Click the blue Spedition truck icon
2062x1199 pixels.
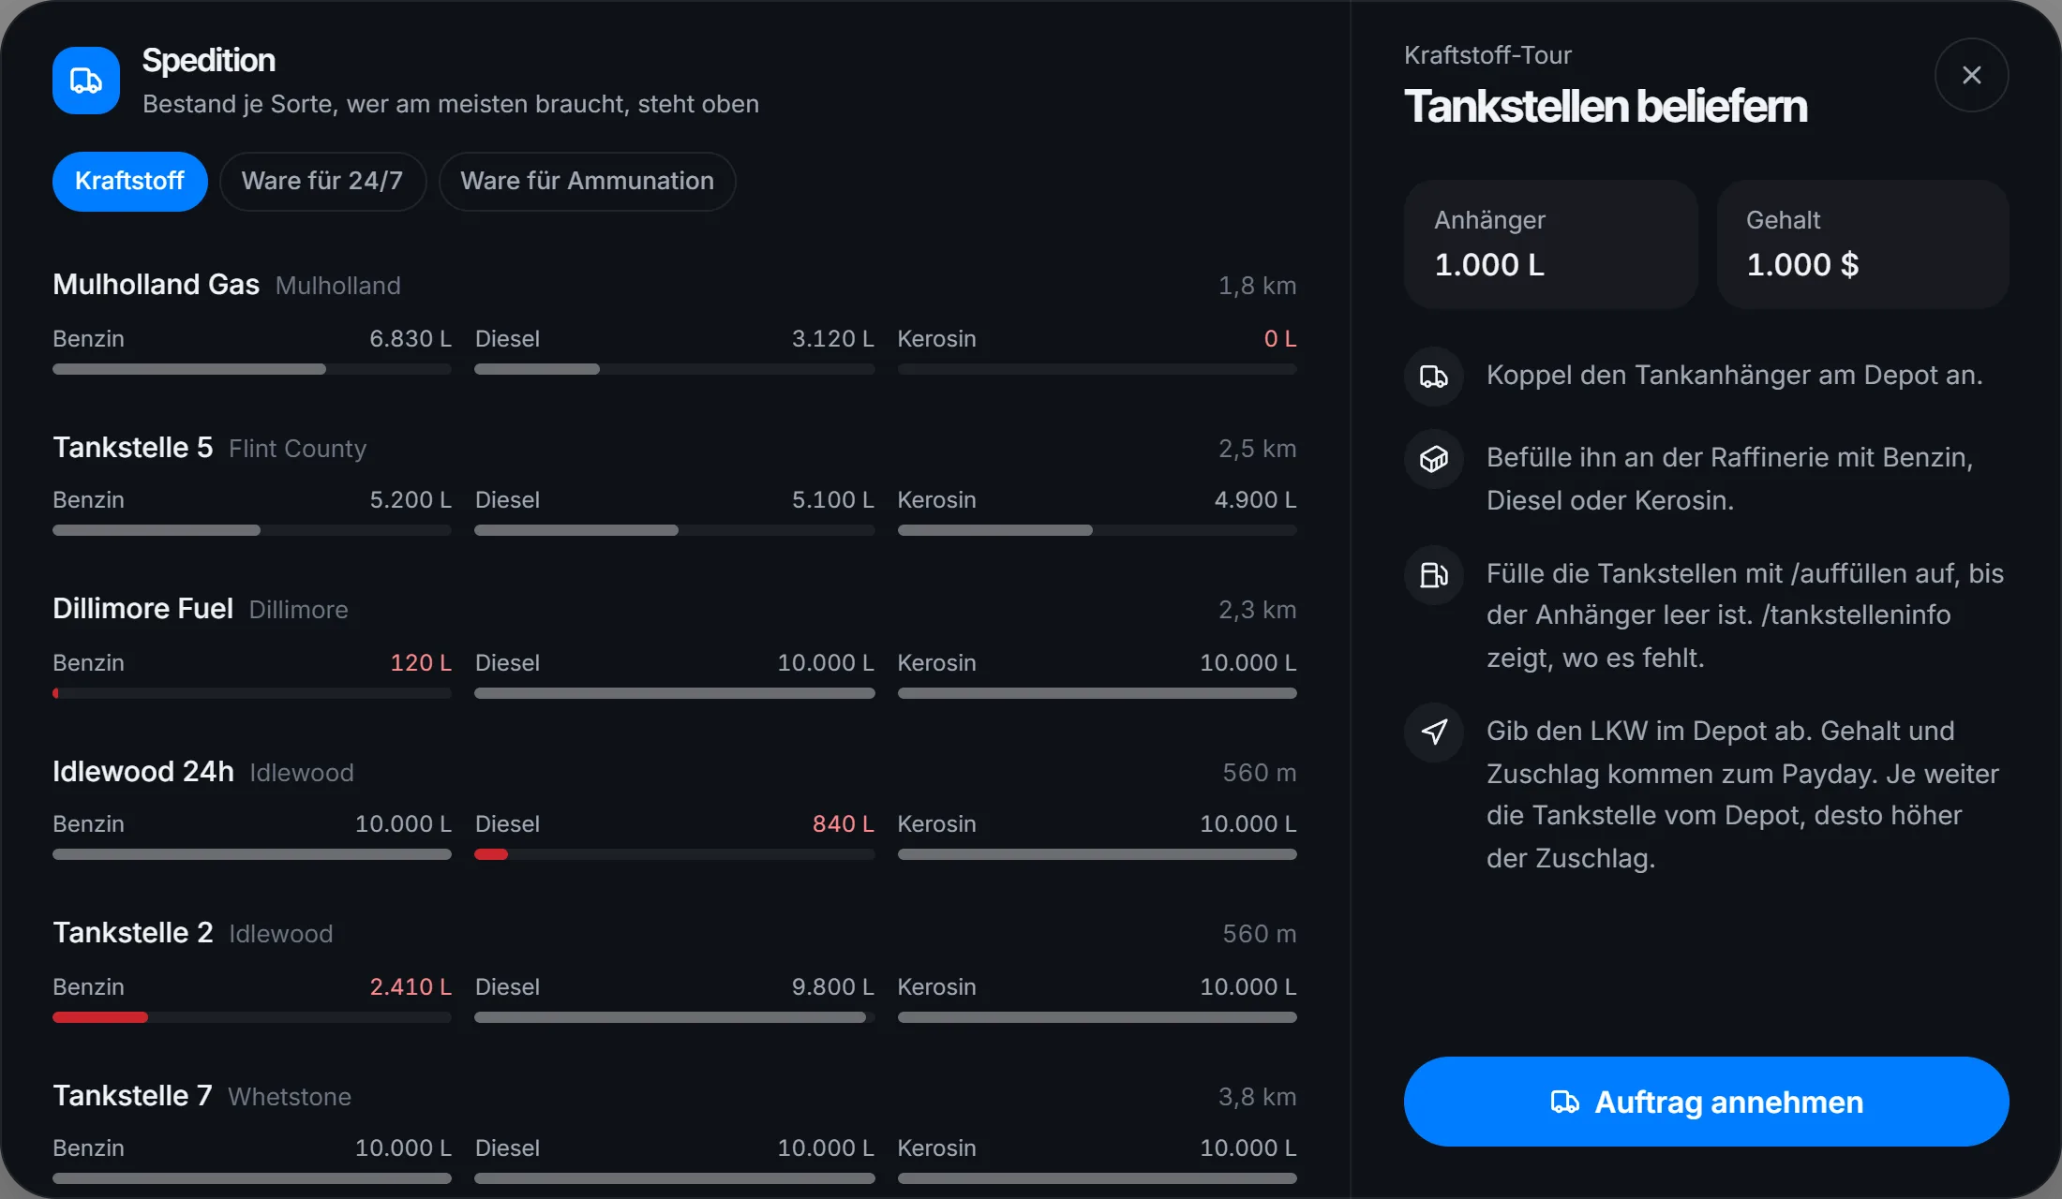click(x=86, y=81)
